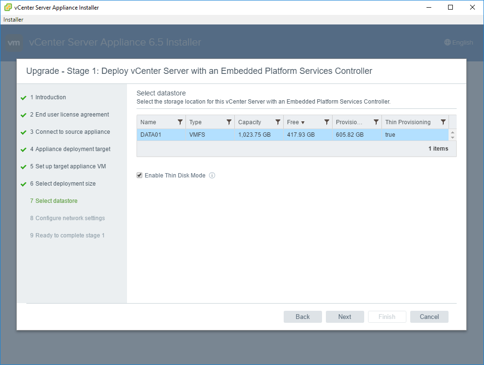Go to step 6 Select deployment size

[x=63, y=184]
